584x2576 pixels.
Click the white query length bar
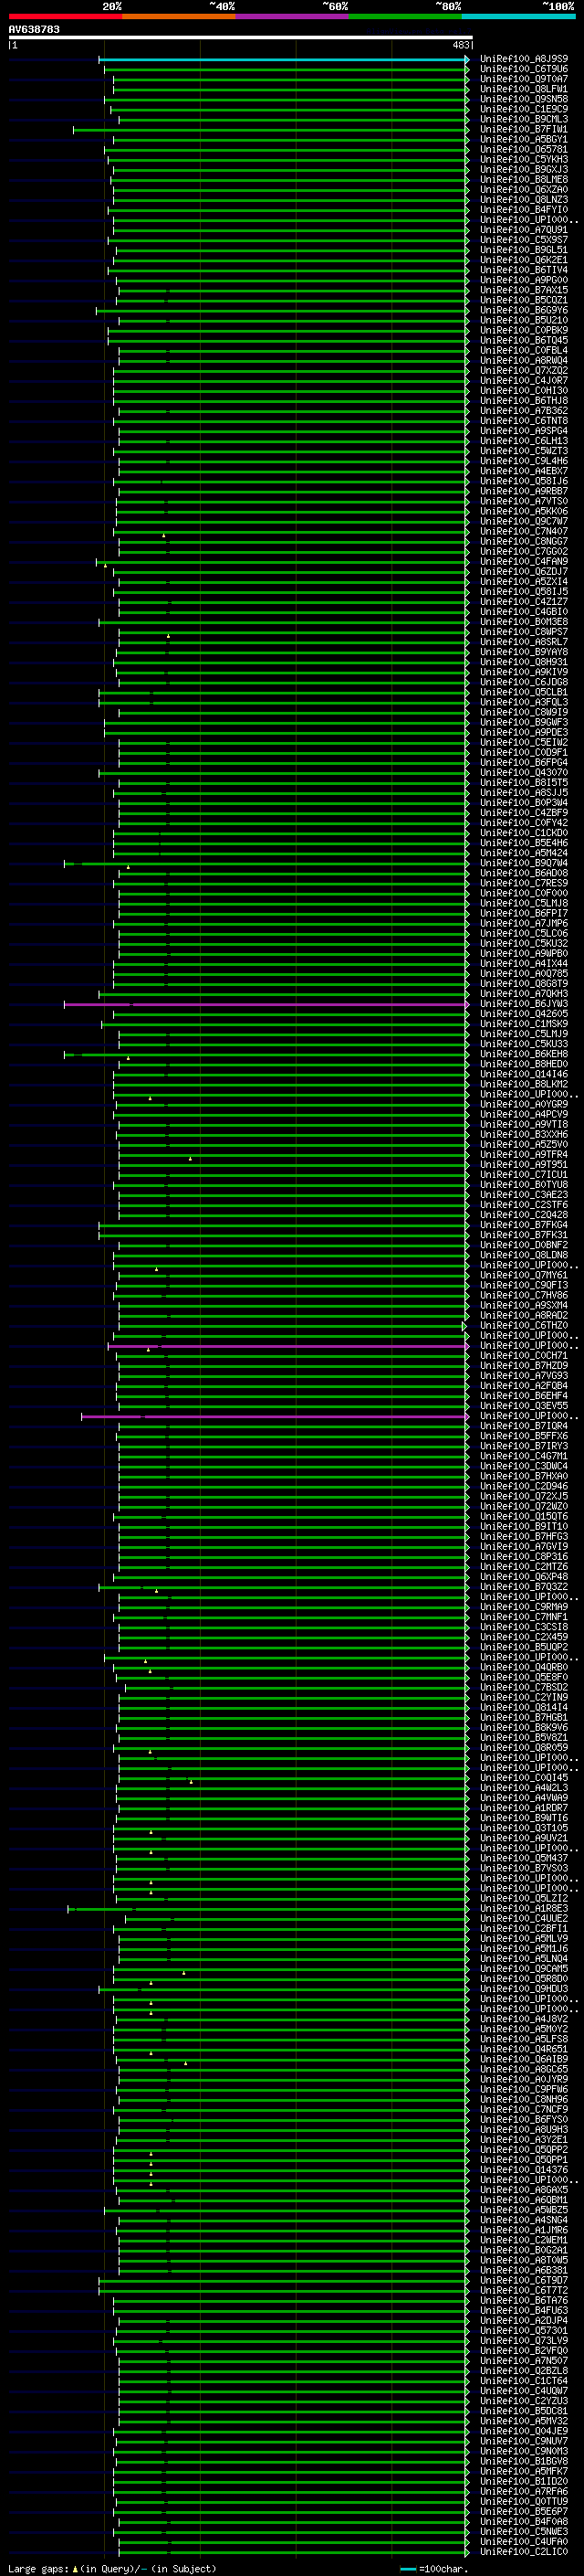tap(241, 37)
